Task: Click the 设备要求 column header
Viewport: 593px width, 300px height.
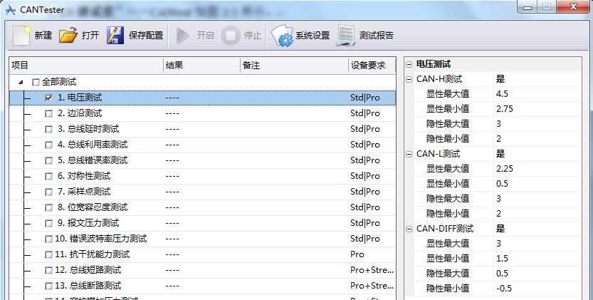Action: (372, 66)
